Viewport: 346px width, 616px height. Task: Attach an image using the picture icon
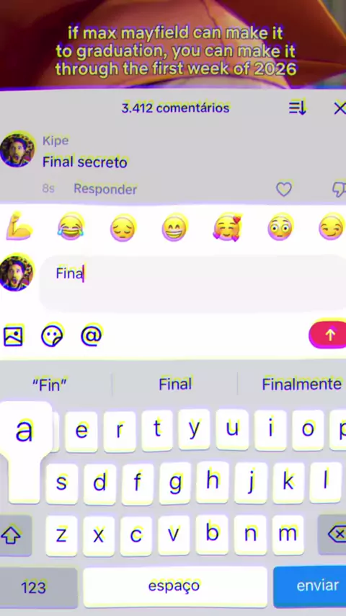tap(13, 335)
